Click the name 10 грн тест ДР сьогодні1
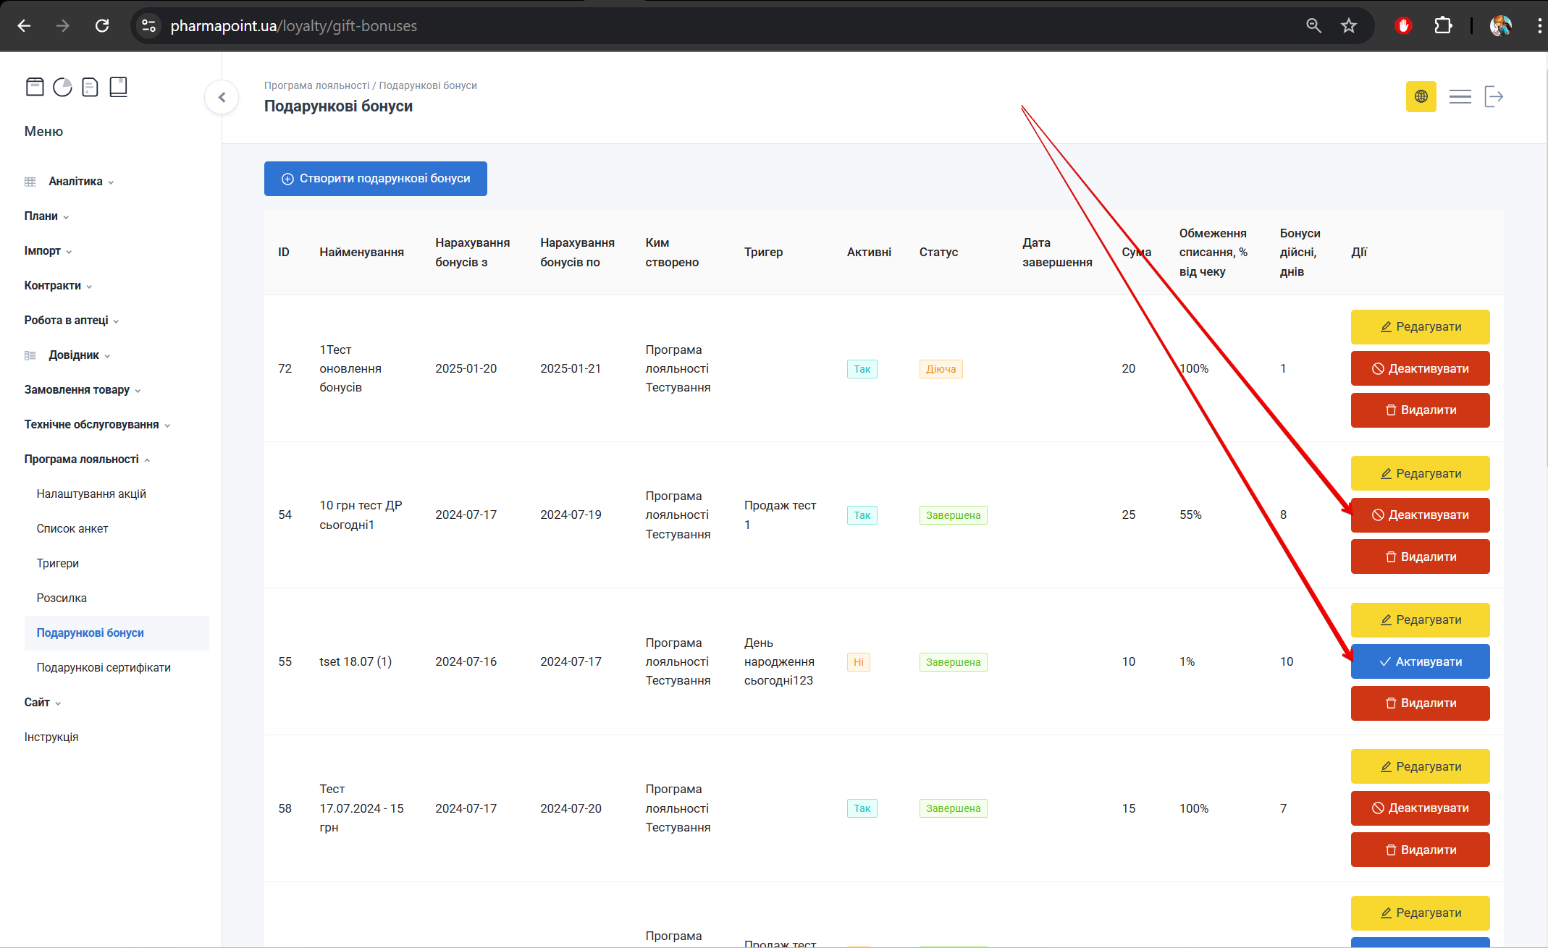 tap(361, 515)
